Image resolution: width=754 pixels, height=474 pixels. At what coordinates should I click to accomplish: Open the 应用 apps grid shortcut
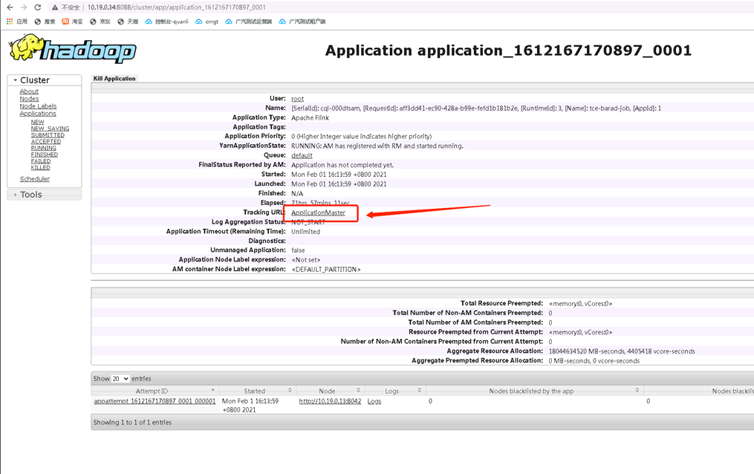click(17, 22)
